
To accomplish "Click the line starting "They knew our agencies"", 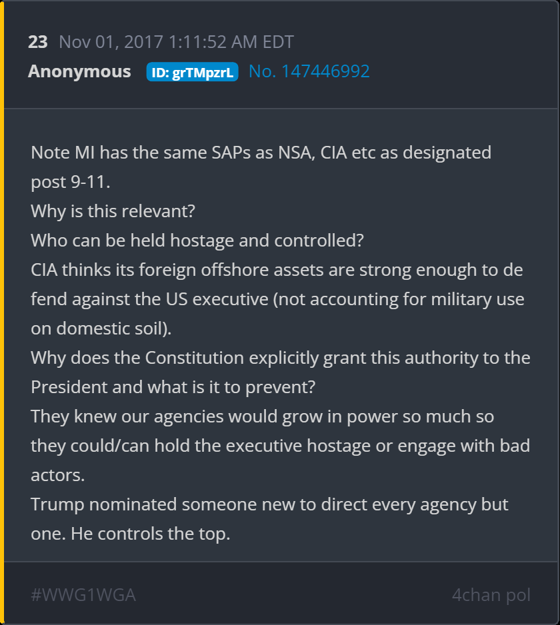I will tap(262, 416).
